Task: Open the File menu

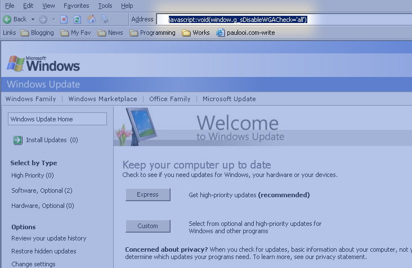Action: tap(10, 6)
